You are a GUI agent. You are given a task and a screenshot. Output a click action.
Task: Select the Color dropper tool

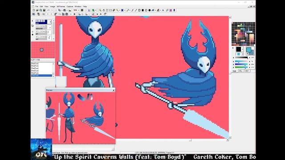point(167,10)
